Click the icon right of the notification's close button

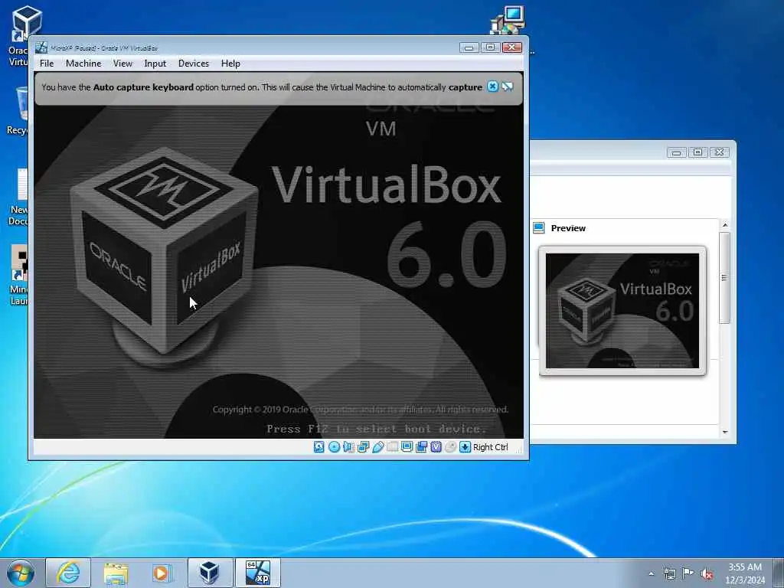(x=508, y=87)
